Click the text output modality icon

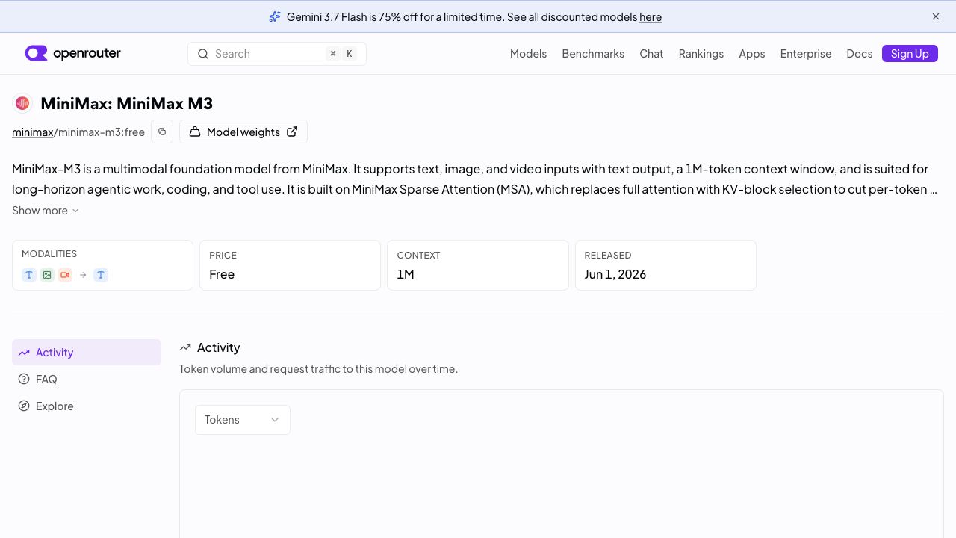click(101, 275)
